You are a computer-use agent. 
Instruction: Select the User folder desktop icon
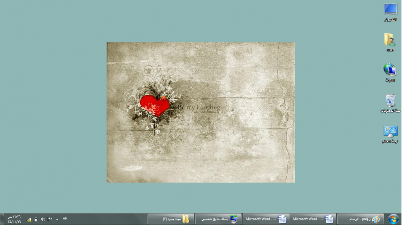click(x=390, y=42)
